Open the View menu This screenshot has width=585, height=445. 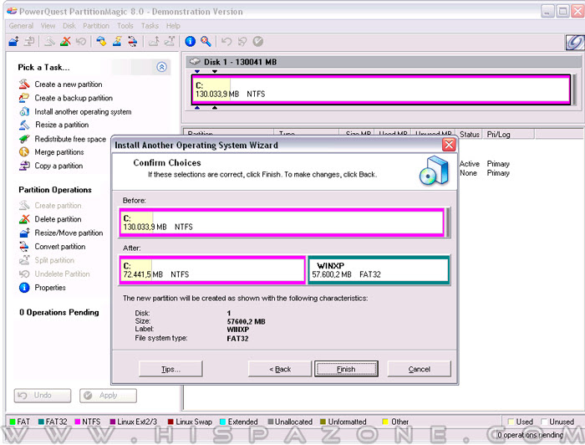pos(48,26)
